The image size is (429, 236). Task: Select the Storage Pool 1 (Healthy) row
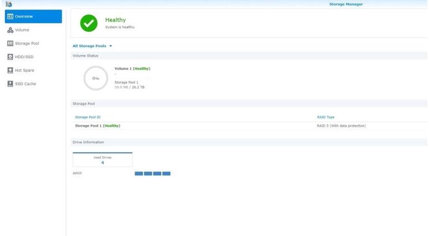[x=249, y=126]
